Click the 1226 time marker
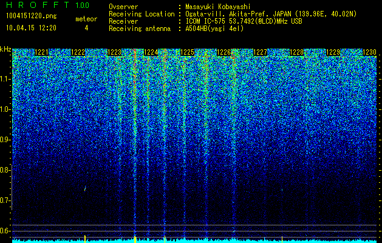 [x=224, y=52]
